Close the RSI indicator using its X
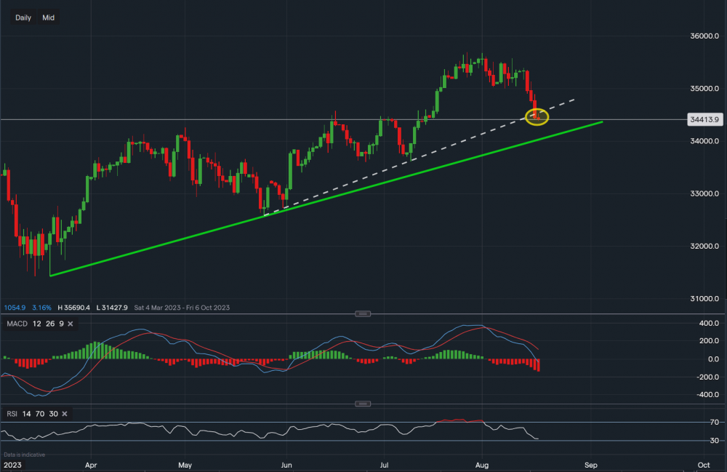 [65, 414]
